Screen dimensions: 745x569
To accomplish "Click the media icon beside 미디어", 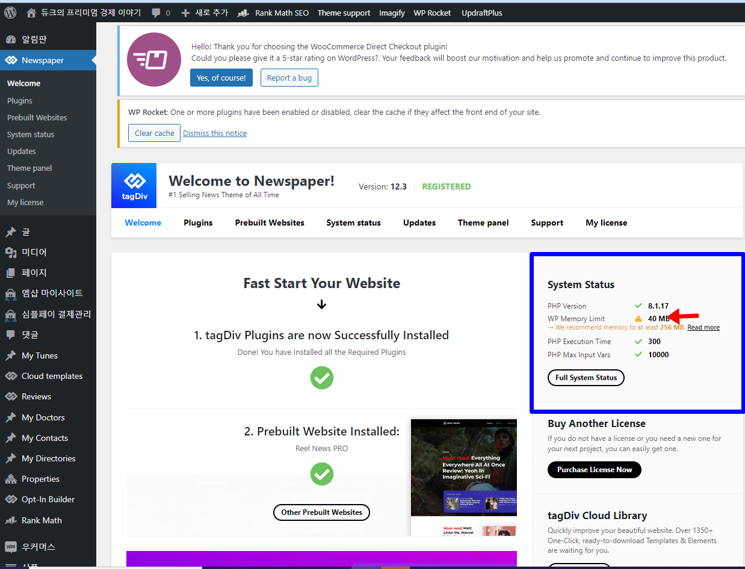I will tap(11, 253).
